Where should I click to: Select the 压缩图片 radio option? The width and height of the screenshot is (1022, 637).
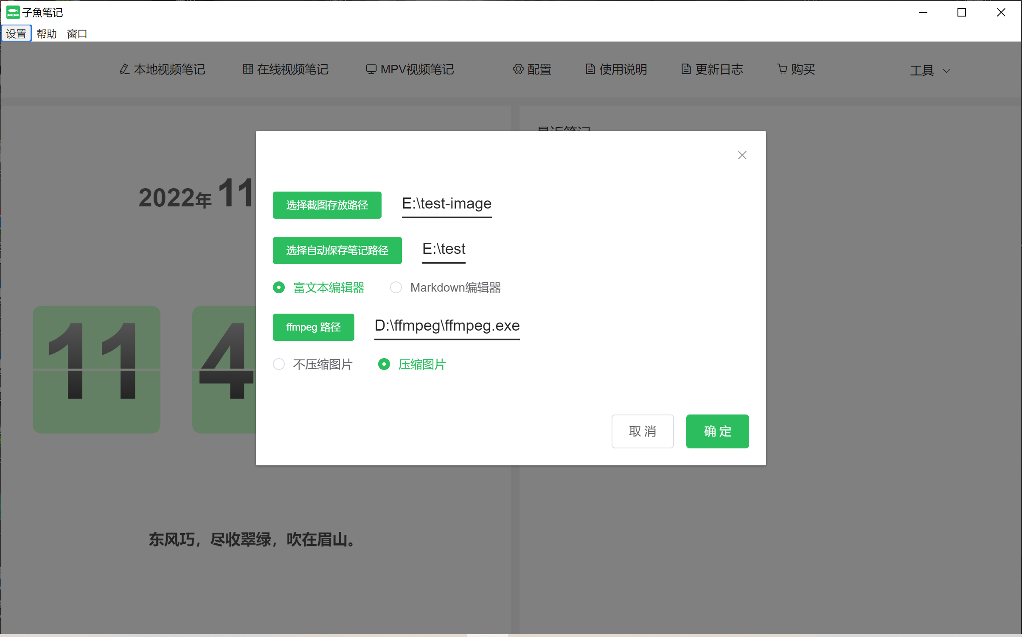(x=384, y=364)
